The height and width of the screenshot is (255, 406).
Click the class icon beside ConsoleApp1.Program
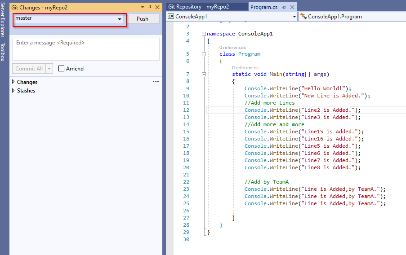coord(303,16)
